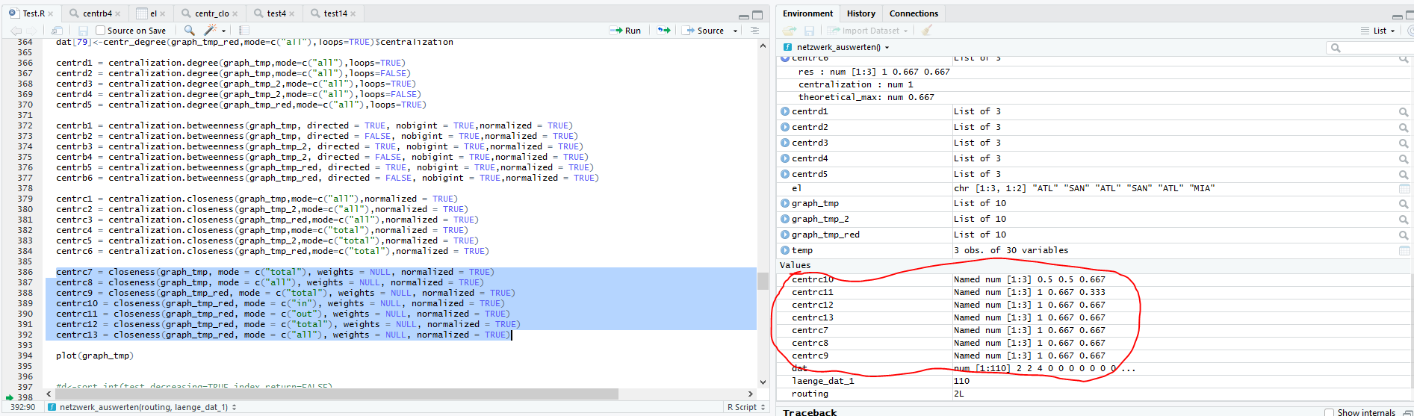Close the centrb4 tab
This screenshot has height=416, width=1414.
(x=118, y=14)
